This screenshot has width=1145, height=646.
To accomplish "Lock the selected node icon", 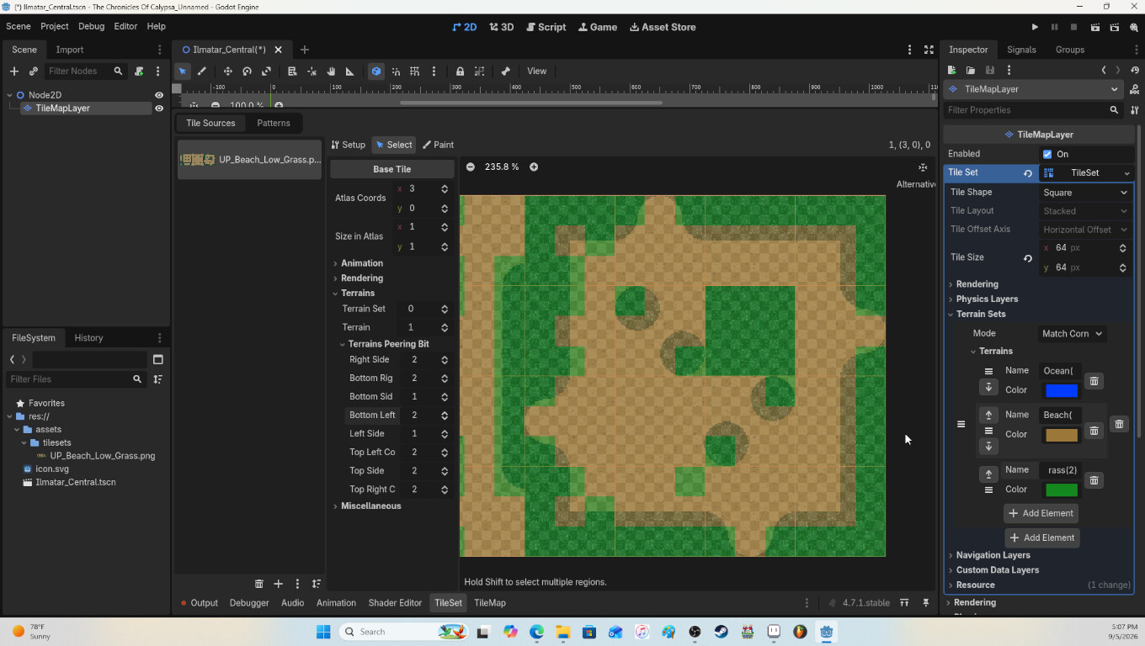I will (x=460, y=71).
